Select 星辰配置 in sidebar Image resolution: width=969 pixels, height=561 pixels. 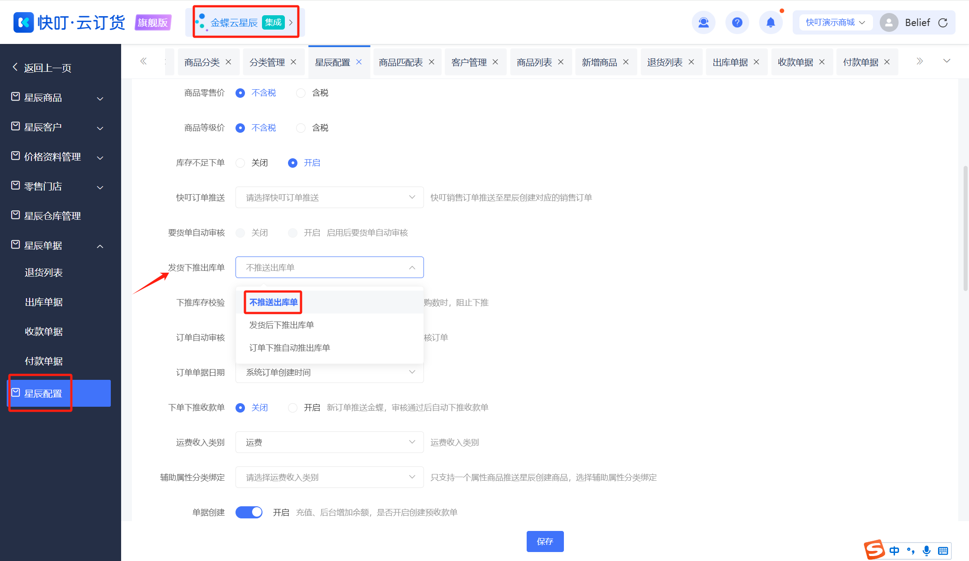pos(58,393)
